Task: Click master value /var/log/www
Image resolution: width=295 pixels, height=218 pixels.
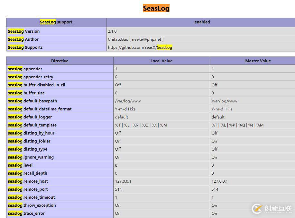Action: pos(224,101)
